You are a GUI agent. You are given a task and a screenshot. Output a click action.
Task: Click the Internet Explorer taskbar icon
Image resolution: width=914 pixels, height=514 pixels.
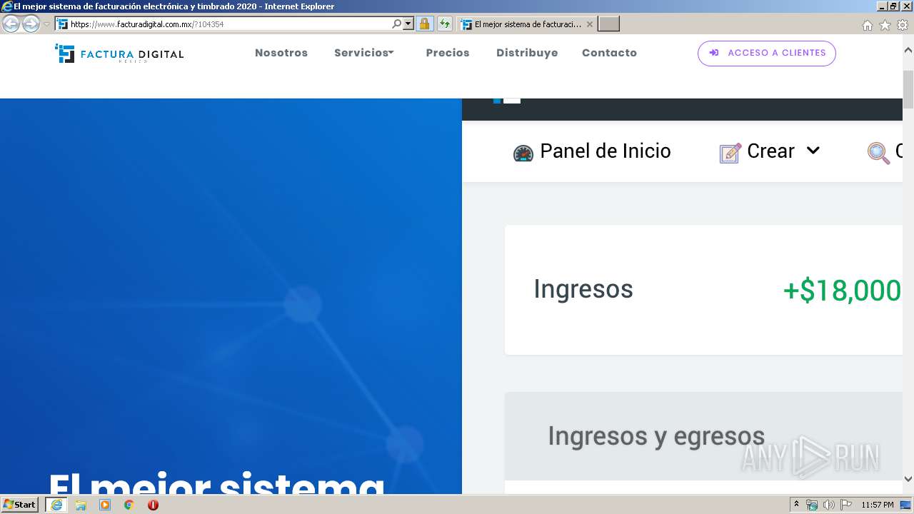[x=56, y=505]
